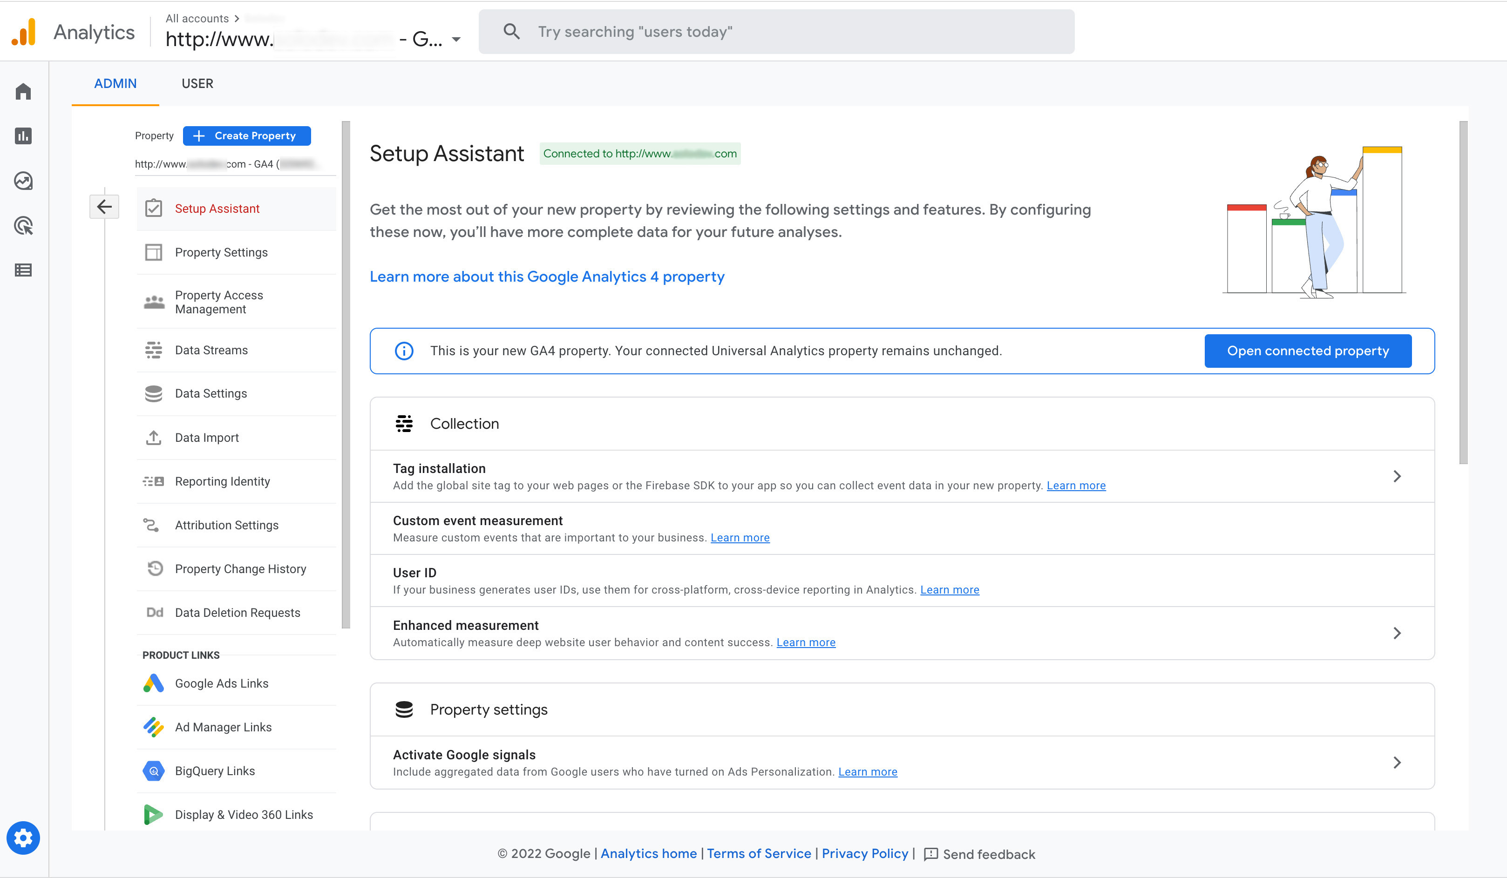This screenshot has height=878, width=1507.
Task: Click Learn more under Activate Google signals
Action: coord(868,771)
